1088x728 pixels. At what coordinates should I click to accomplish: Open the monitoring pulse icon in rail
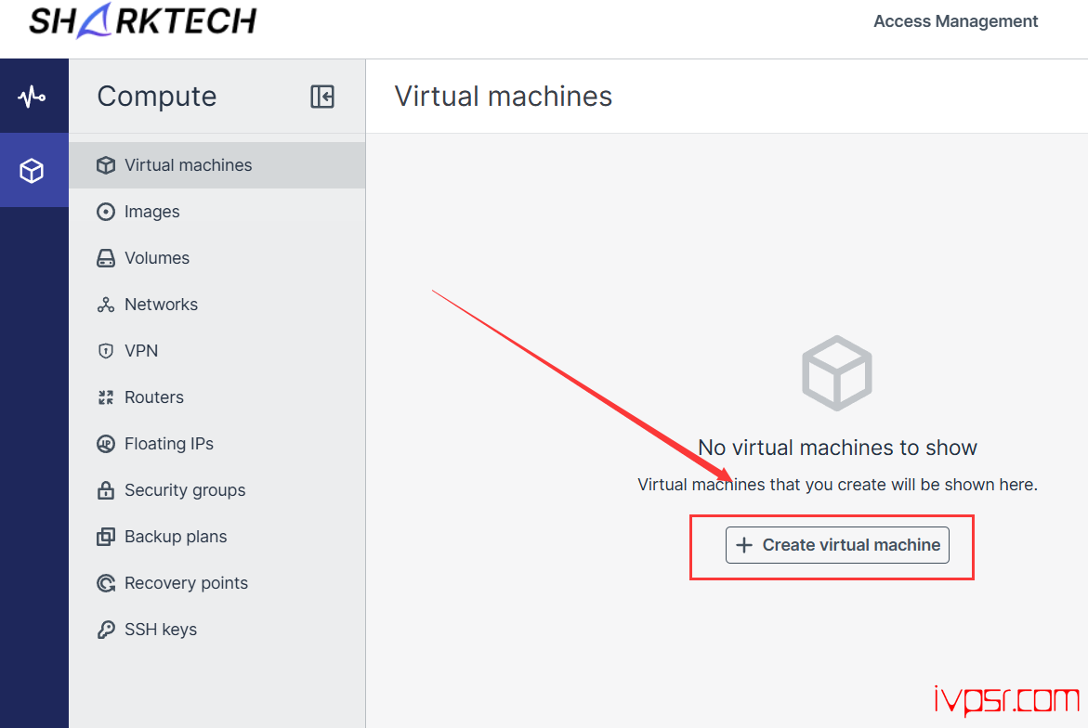pyautogui.click(x=32, y=97)
